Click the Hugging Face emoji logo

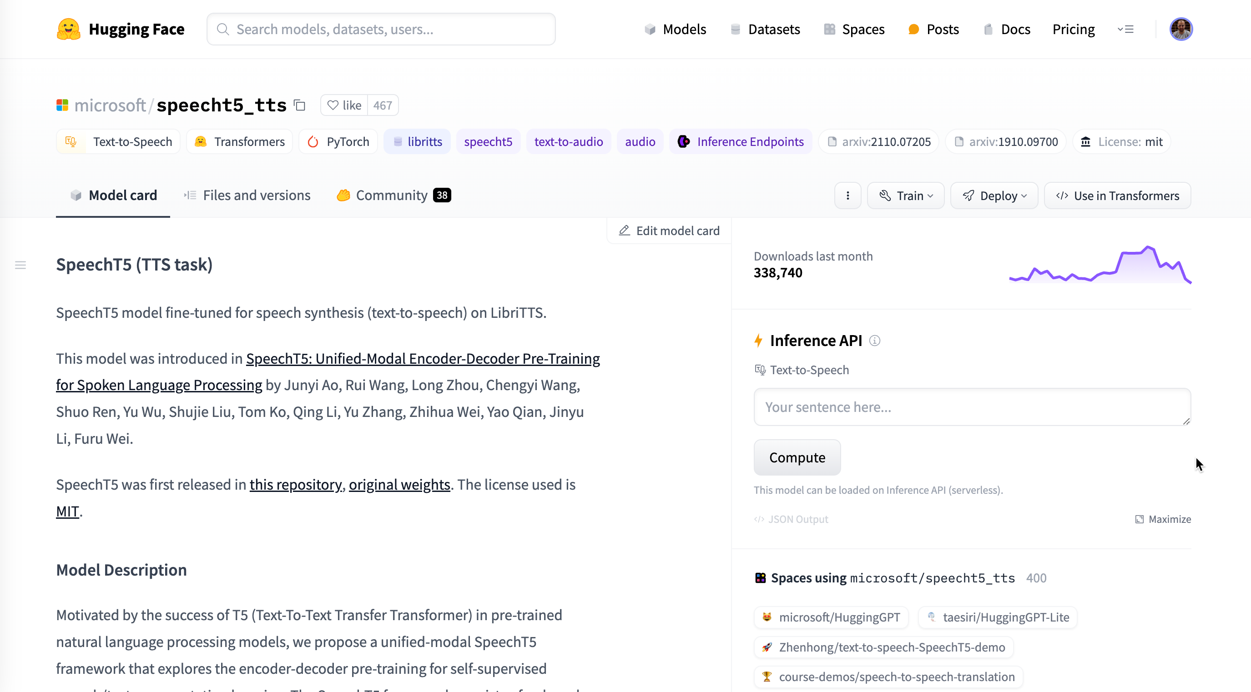(x=69, y=29)
